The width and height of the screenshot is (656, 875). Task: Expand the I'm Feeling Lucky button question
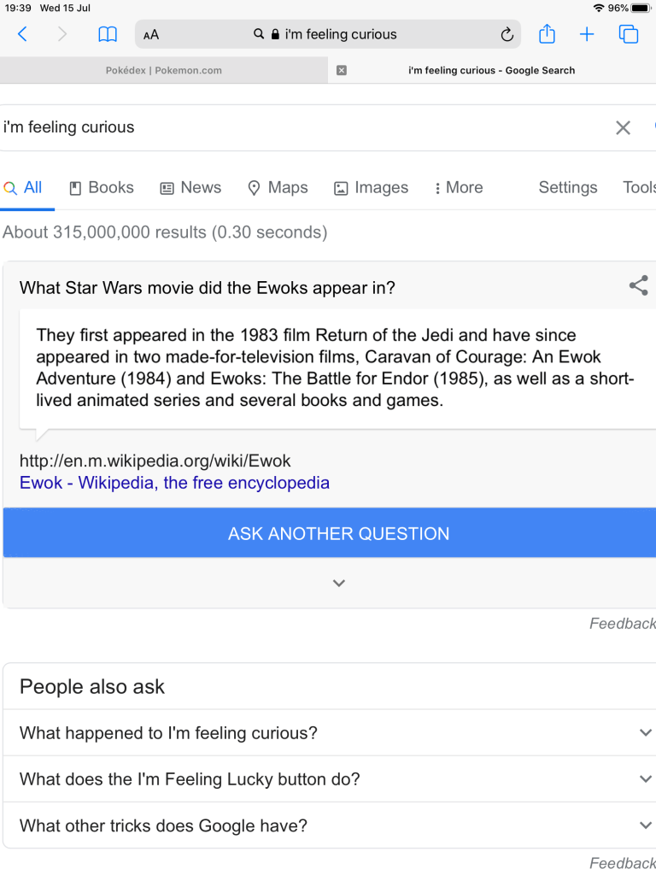[328, 779]
